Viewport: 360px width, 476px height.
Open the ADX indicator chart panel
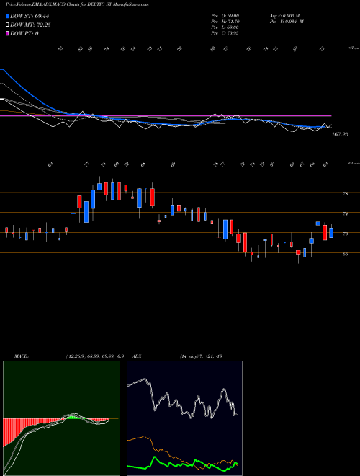pyautogui.click(x=184, y=418)
